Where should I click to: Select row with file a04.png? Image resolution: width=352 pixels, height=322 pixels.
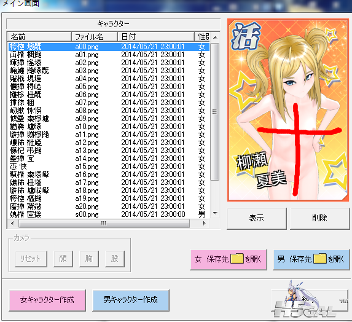click(x=109, y=79)
